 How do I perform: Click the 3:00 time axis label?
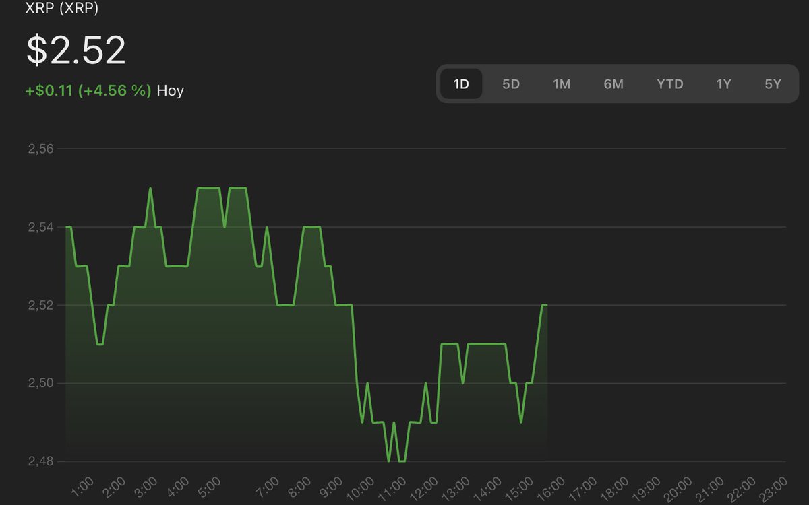tap(146, 486)
